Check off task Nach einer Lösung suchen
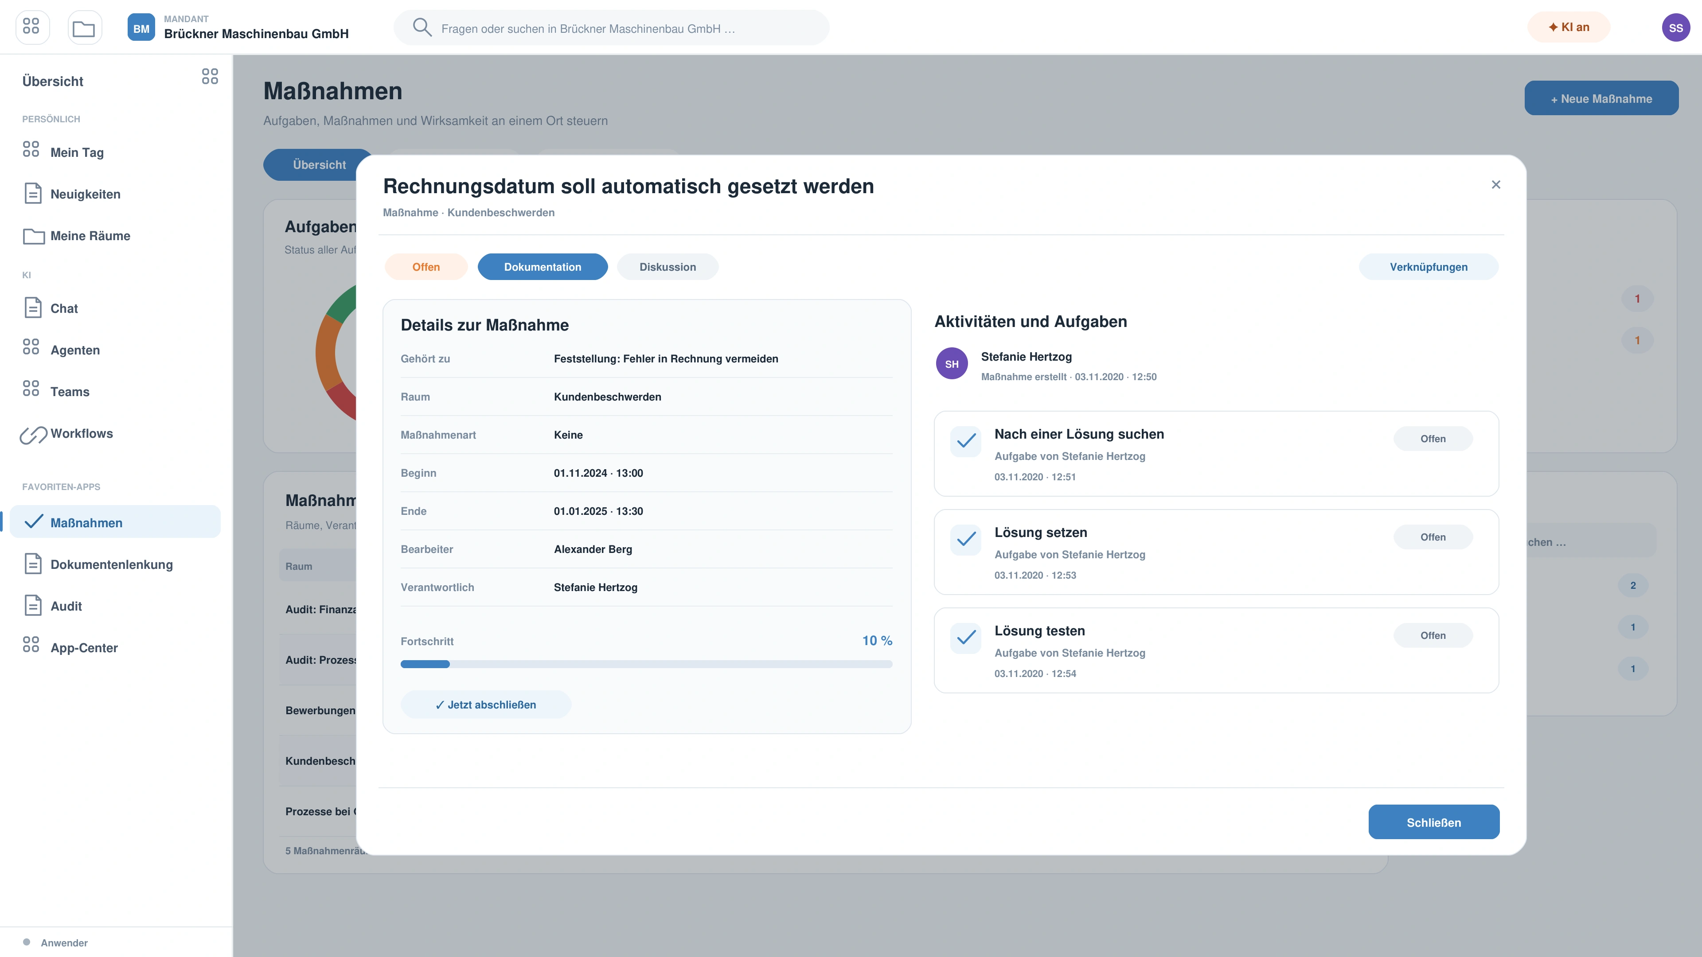The height and width of the screenshot is (957, 1702). point(965,440)
